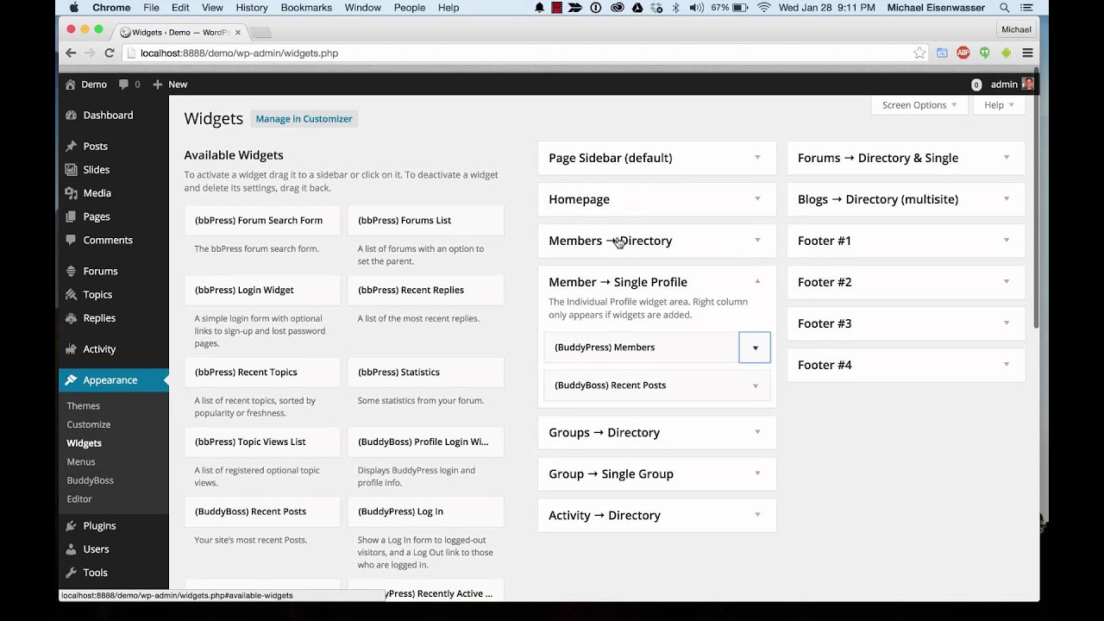Click the Topics sidebar icon
Viewport: 1104px width, 621px height.
[71, 294]
